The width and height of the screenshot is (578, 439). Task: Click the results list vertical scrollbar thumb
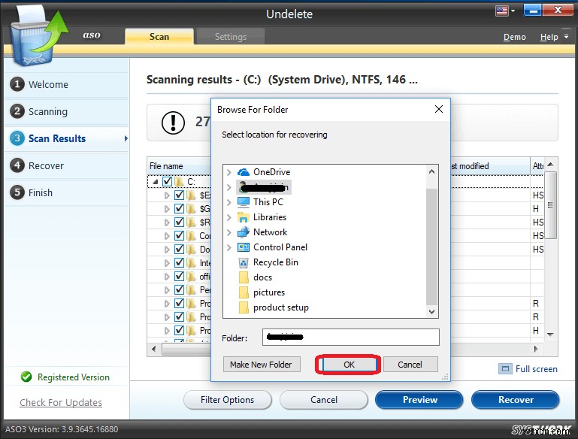550,205
